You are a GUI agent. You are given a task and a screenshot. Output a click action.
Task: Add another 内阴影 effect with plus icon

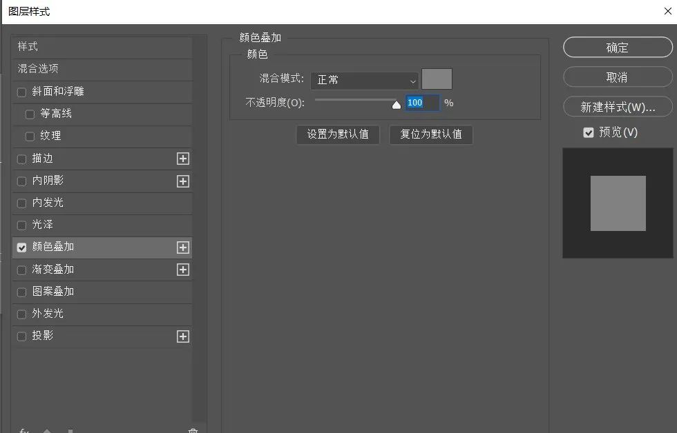click(182, 181)
